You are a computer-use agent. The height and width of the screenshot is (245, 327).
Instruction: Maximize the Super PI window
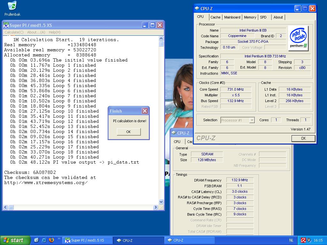pyautogui.click(x=152, y=25)
